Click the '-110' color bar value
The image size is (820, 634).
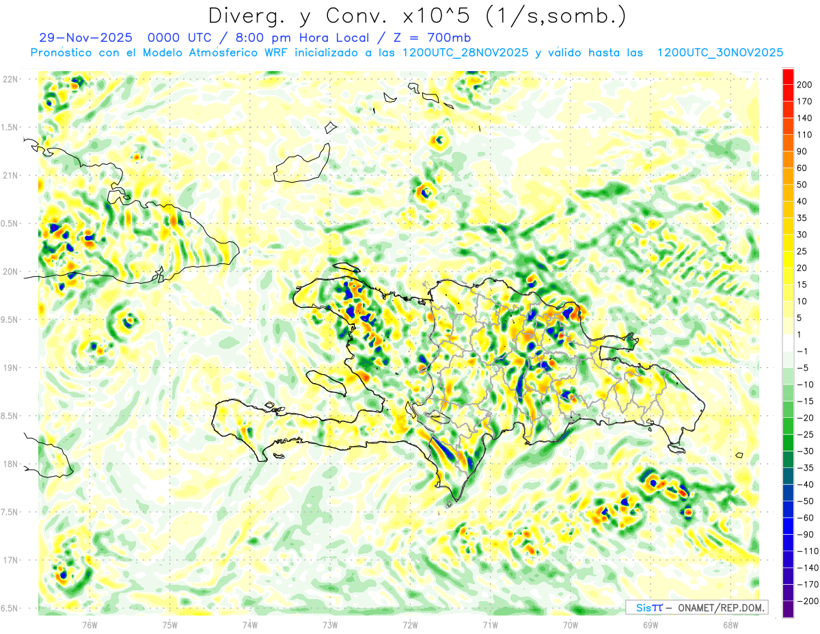[x=808, y=551]
